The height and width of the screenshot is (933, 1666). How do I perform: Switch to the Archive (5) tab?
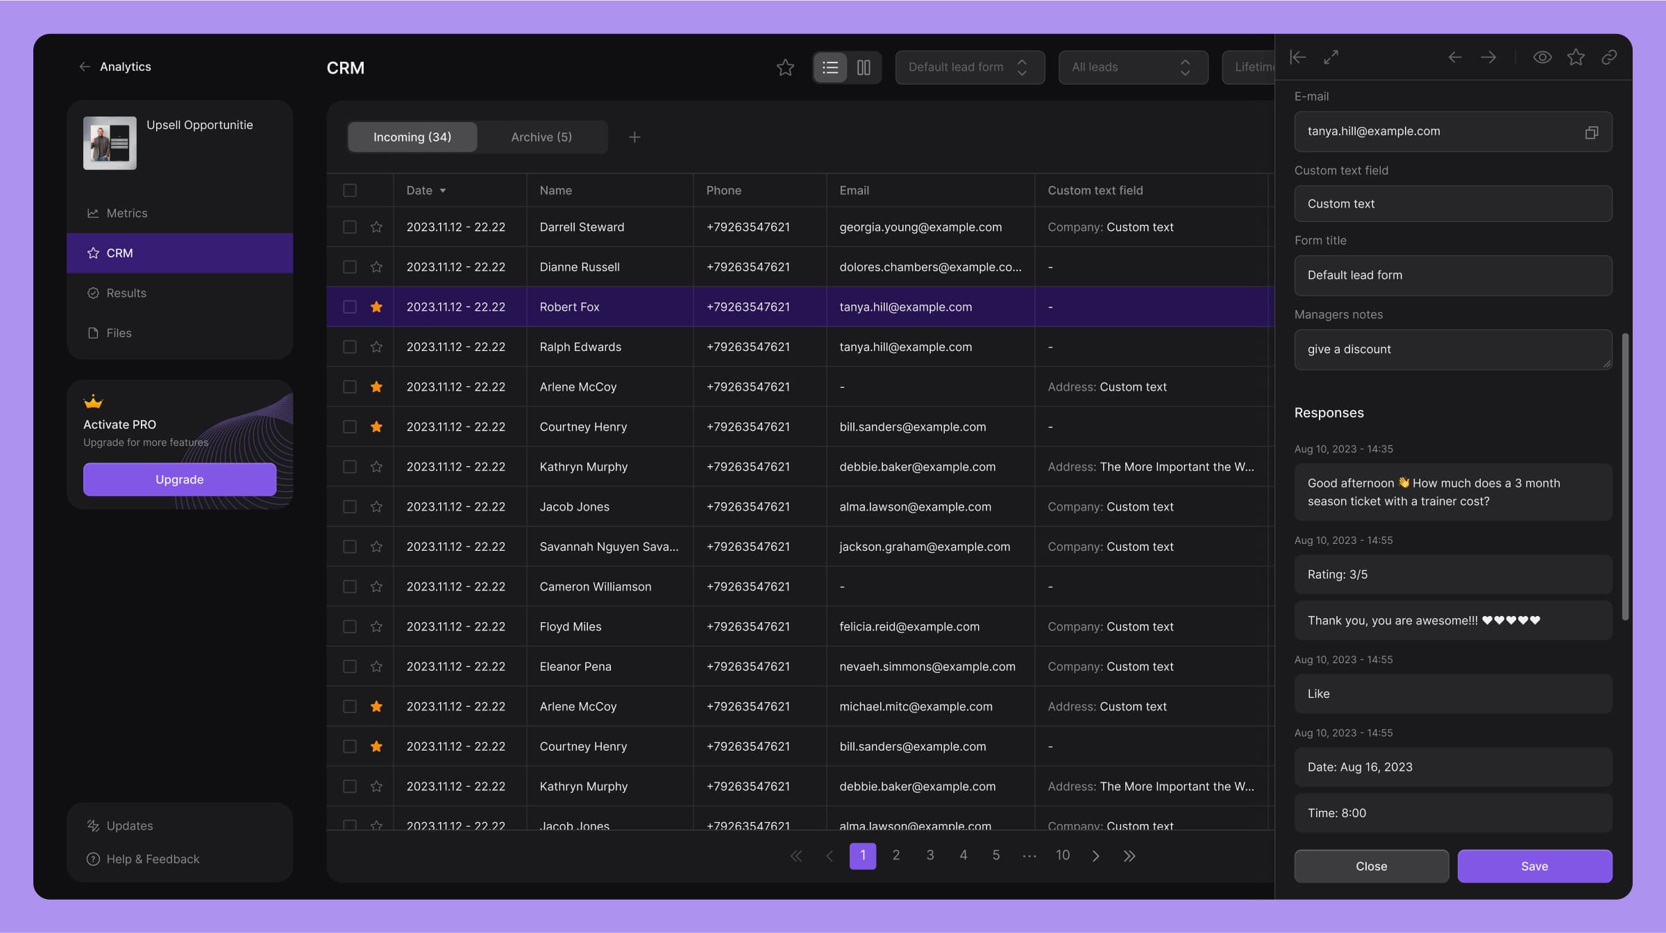(x=541, y=137)
